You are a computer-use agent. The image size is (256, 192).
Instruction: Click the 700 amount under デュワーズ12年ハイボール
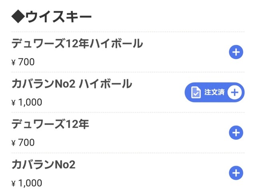pyautogui.click(x=26, y=62)
